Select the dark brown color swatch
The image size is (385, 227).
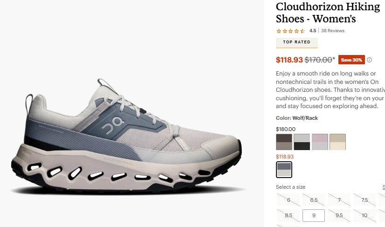[x=284, y=142]
